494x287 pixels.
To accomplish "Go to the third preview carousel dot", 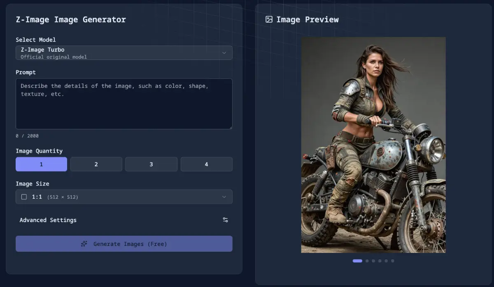I will click(x=373, y=261).
